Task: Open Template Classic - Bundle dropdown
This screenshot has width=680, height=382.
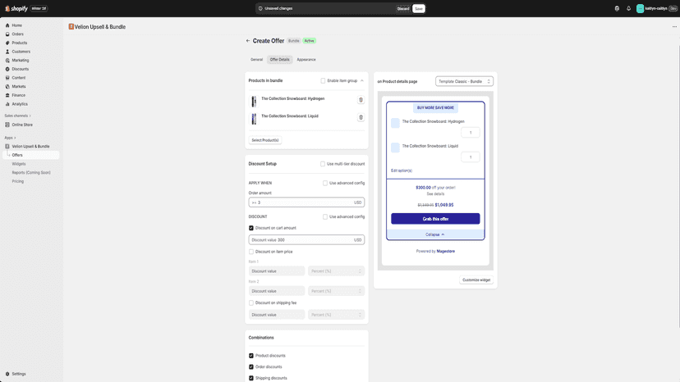Action: coord(464,81)
